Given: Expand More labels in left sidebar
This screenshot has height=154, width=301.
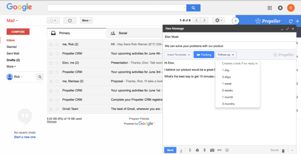Looking at the screenshot, I should tap(11, 67).
